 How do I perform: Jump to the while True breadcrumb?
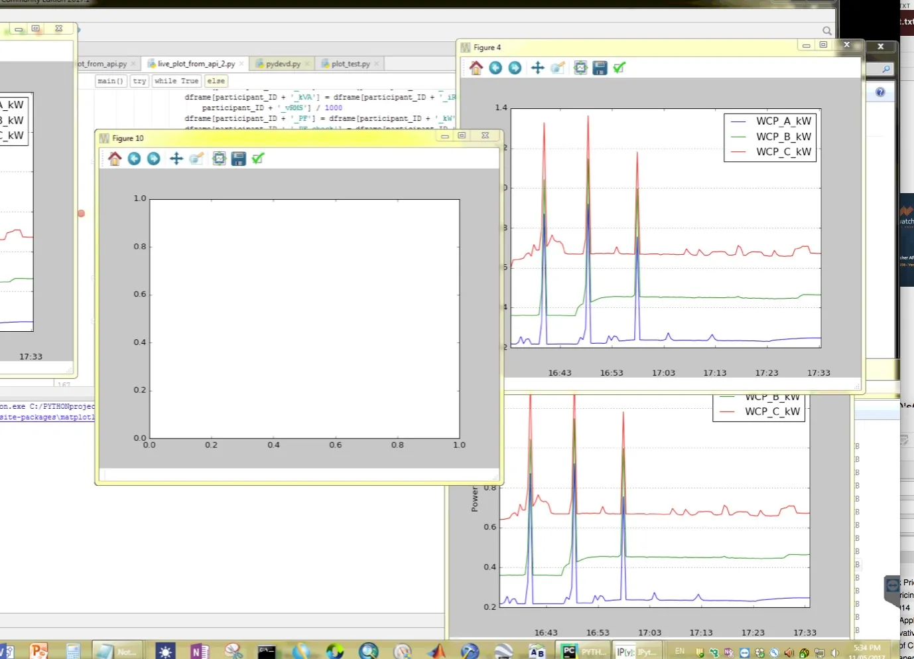[x=176, y=81]
